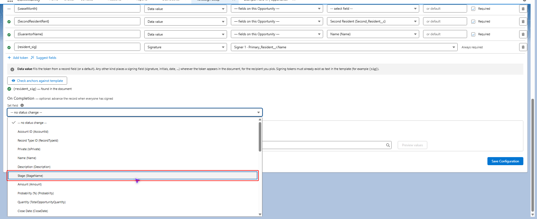The image size is (537, 219).
Task: Click Suggest fields link
Action: 44,58
